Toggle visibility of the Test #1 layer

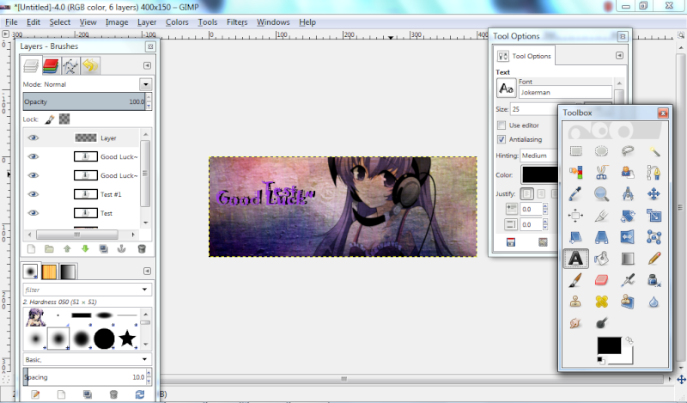(x=33, y=194)
